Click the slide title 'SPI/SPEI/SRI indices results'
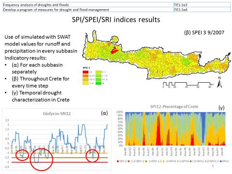This screenshot has width=232, height=174. tap(116, 20)
